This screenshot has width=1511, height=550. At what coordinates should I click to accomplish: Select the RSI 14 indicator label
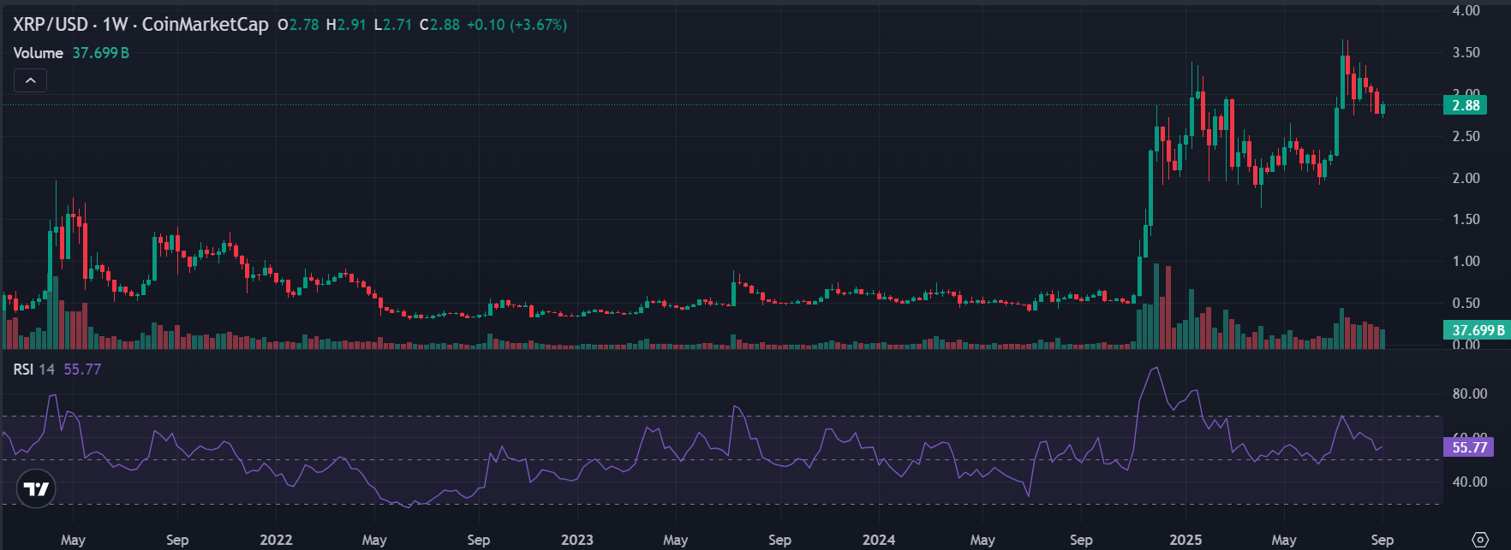coord(34,370)
